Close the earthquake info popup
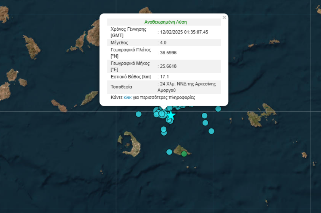This screenshot has height=213, width=321. pyautogui.click(x=224, y=18)
